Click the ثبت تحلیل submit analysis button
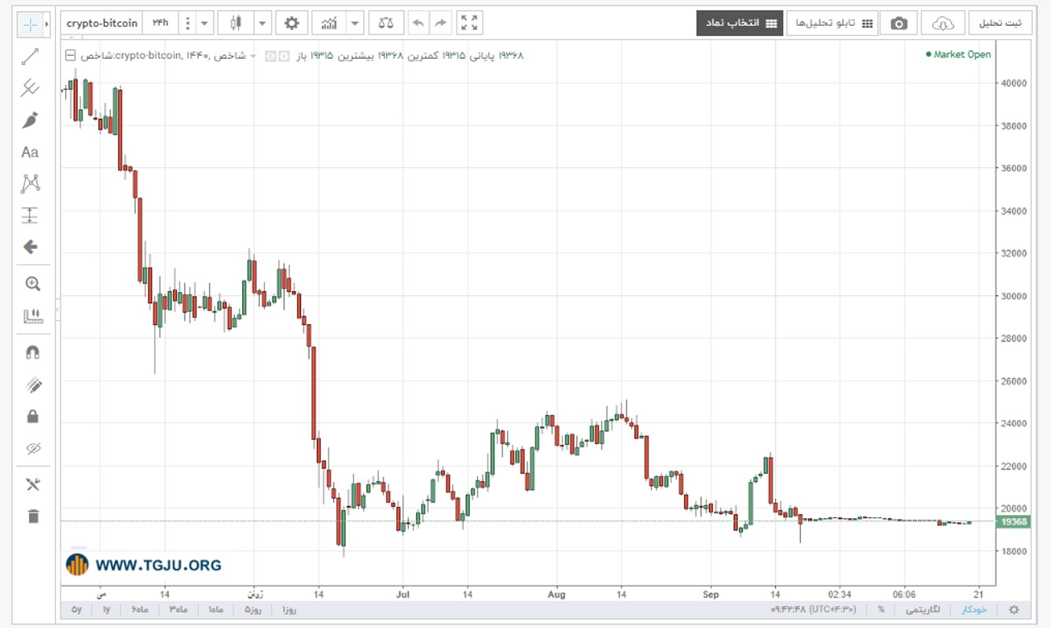1051x628 pixels. point(1000,24)
